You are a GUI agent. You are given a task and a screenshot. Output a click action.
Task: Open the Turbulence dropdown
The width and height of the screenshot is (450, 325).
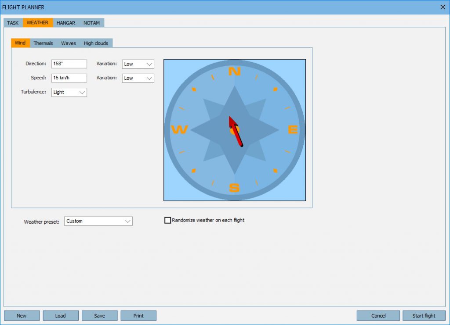pyautogui.click(x=69, y=92)
